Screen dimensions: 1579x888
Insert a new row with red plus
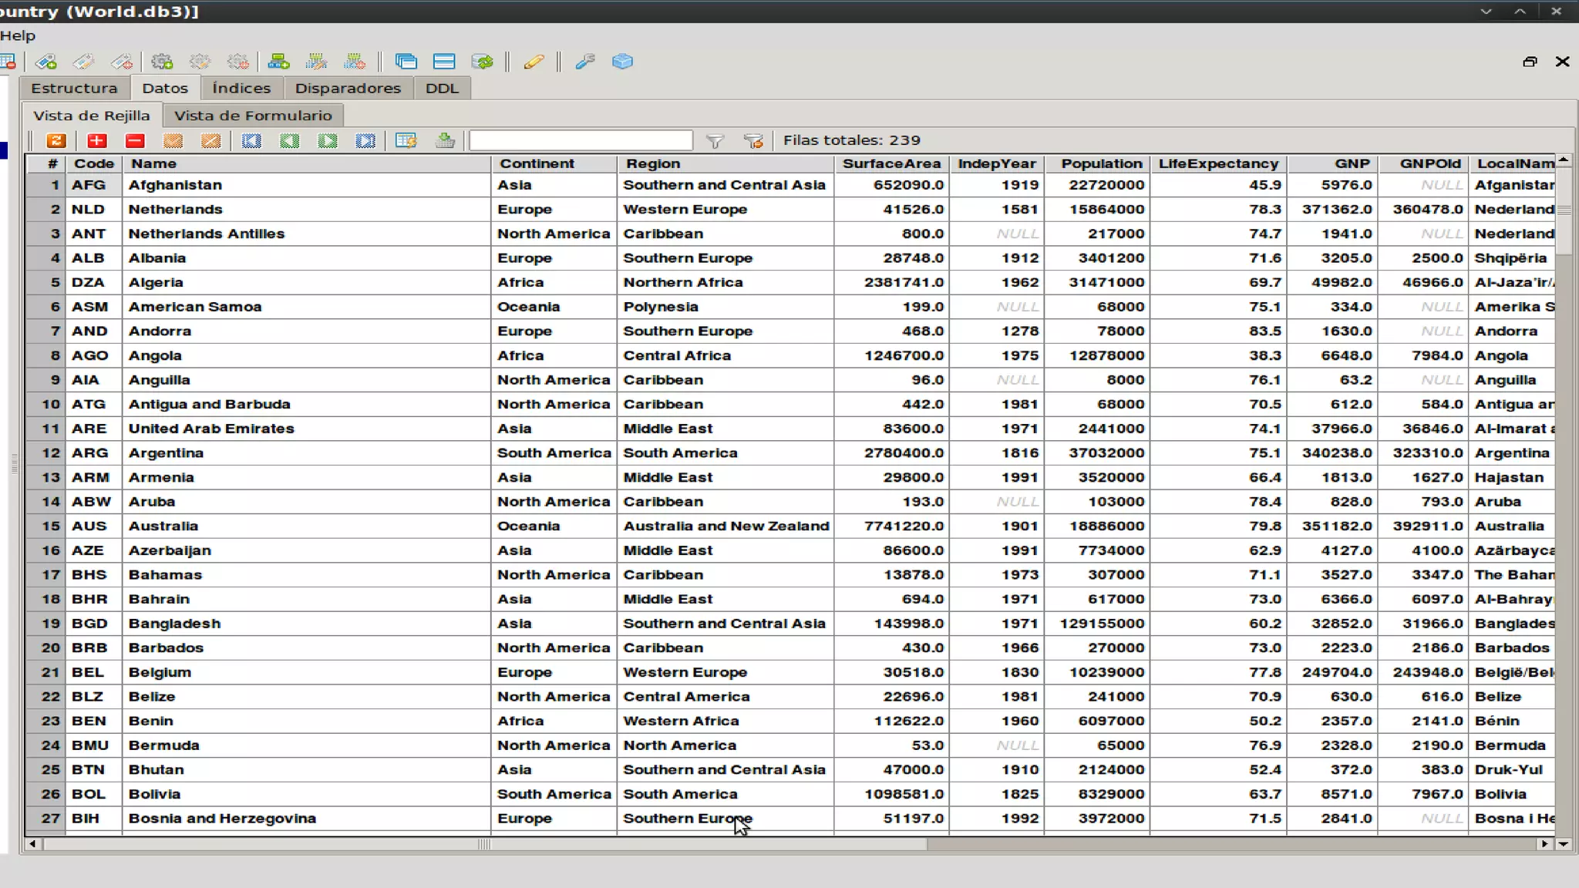pyautogui.click(x=96, y=140)
